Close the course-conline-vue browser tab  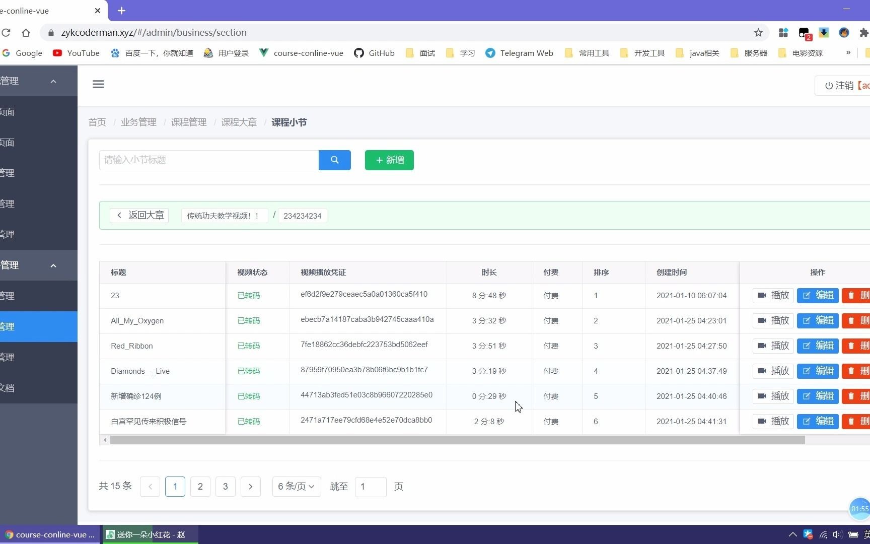pos(98,10)
